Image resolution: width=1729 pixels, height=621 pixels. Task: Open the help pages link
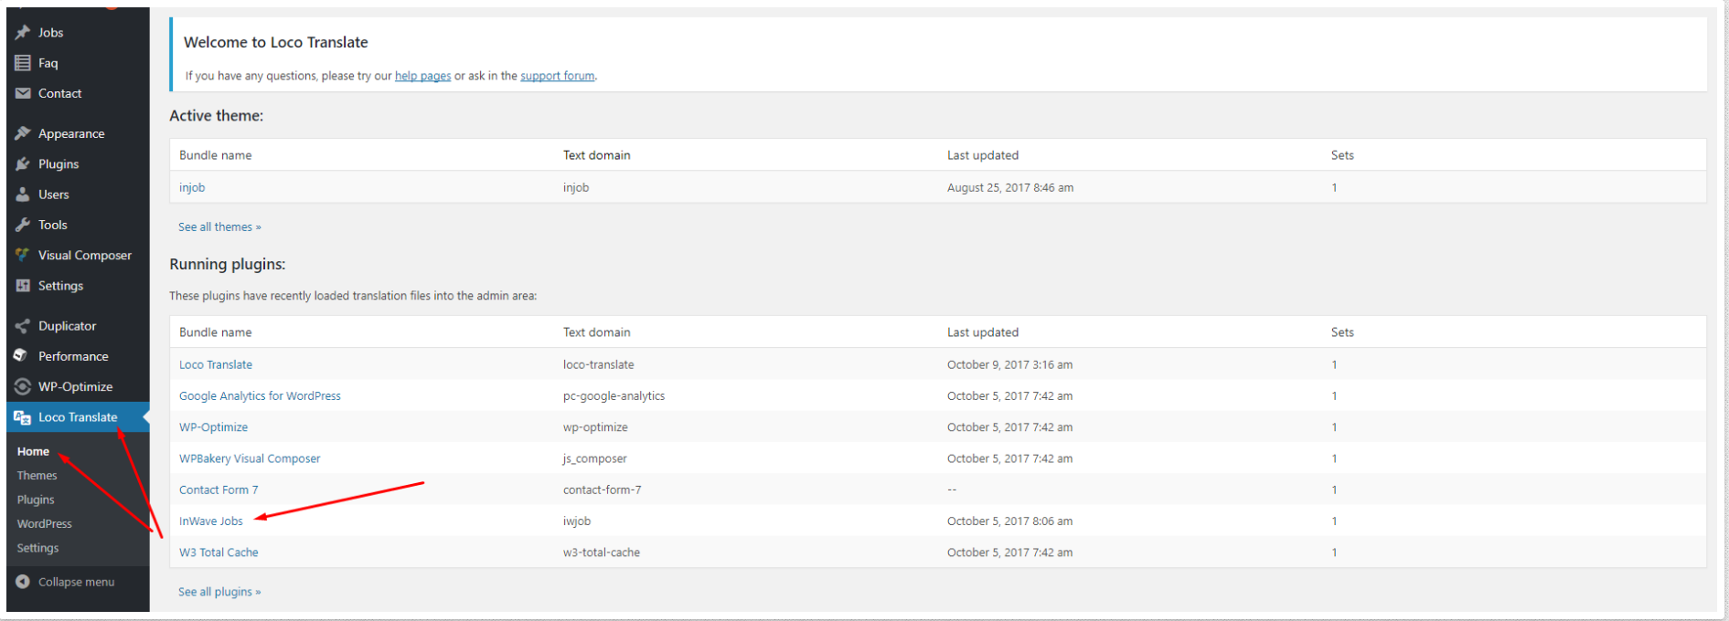pyautogui.click(x=422, y=76)
